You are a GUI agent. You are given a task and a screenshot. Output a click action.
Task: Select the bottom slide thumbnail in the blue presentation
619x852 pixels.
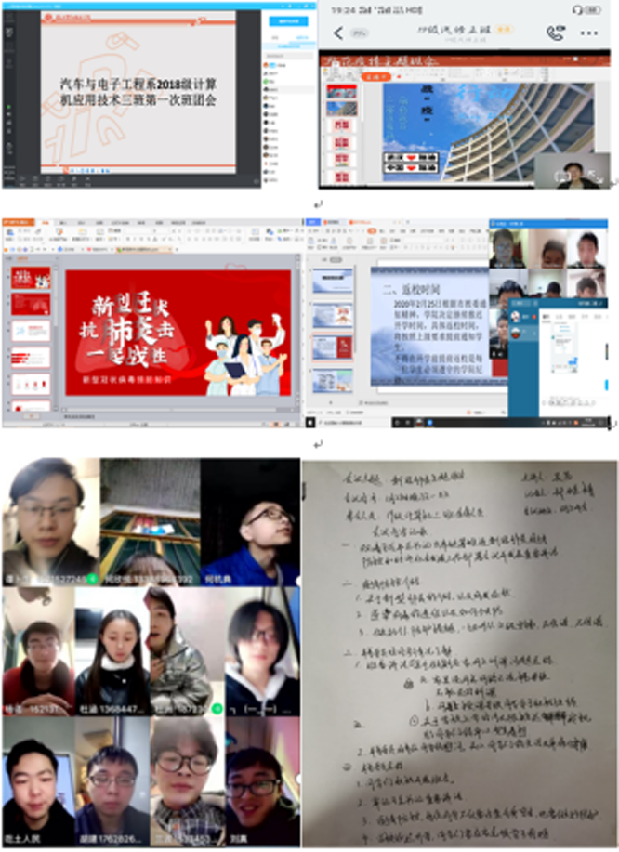[x=332, y=379]
